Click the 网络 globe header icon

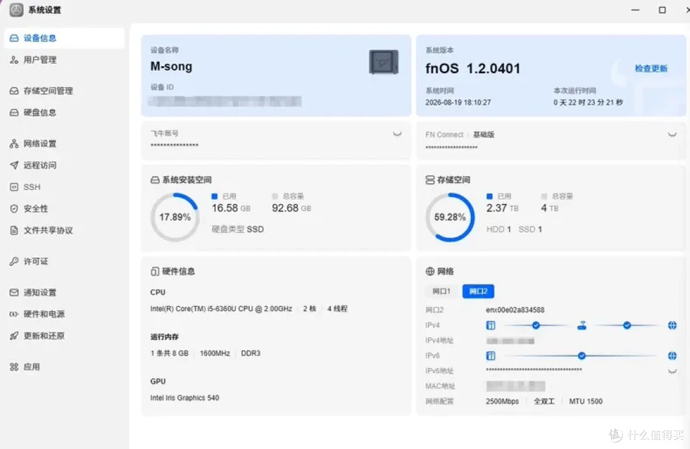(430, 272)
